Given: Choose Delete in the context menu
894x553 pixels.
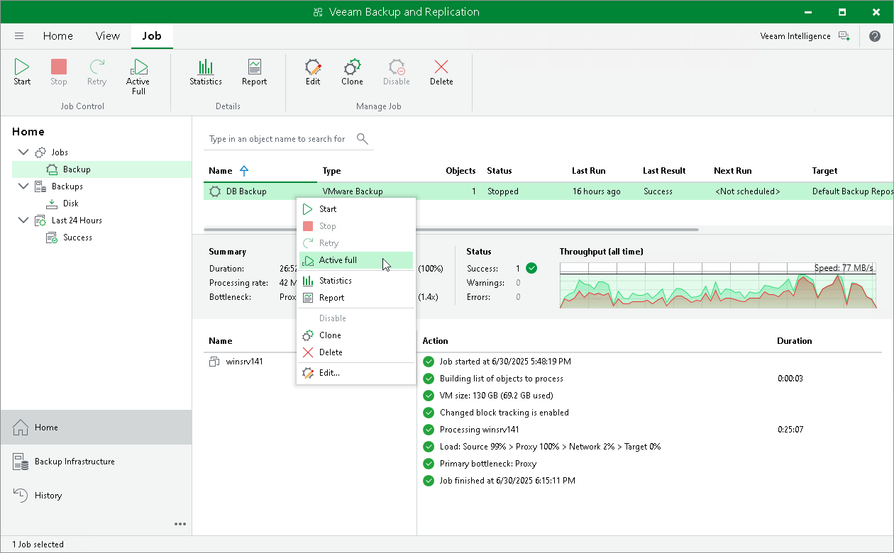Looking at the screenshot, I should [355, 352].
